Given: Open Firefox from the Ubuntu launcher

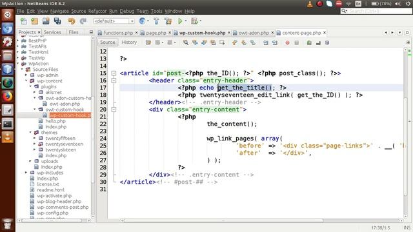Looking at the screenshot, I should click(x=7, y=96).
